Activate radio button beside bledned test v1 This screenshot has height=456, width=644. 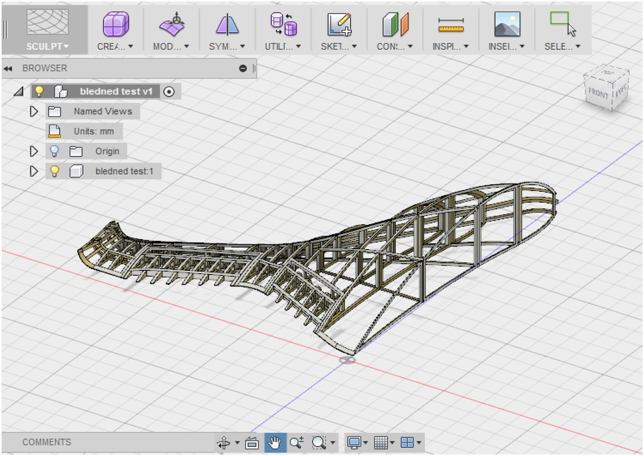coord(169,92)
